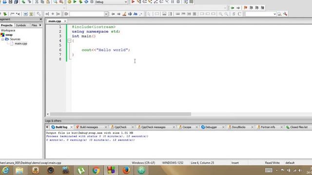Click the Copy icon in toolbar
Viewport: 312px width, 175px height.
click(42, 2)
